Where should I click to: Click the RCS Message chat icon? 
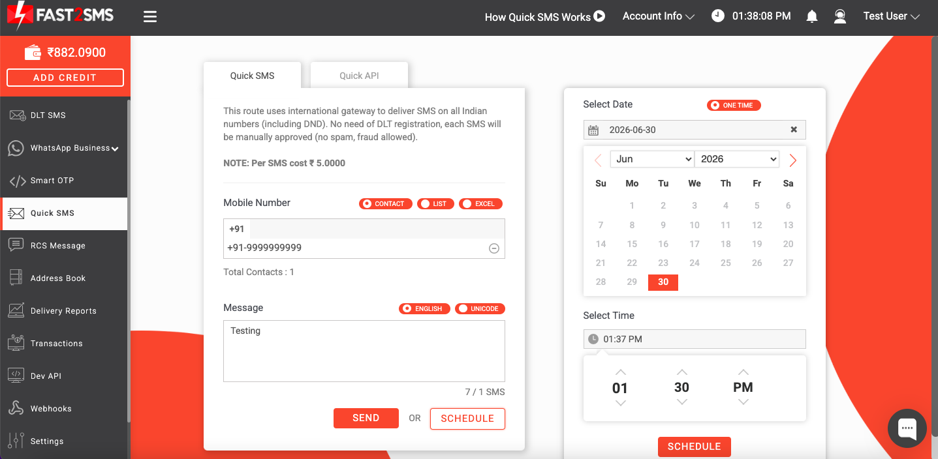(16, 245)
